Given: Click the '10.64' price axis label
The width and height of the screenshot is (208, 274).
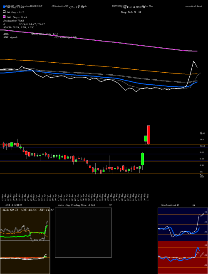Looking at the screenshot, I should click(x=203, y=146).
